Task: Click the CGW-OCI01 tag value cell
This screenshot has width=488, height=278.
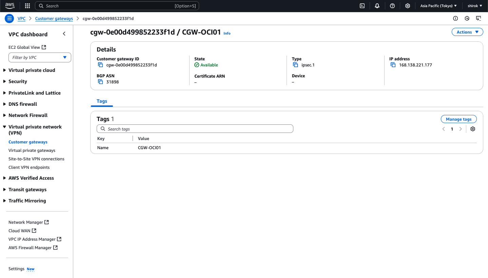Action: (x=149, y=148)
